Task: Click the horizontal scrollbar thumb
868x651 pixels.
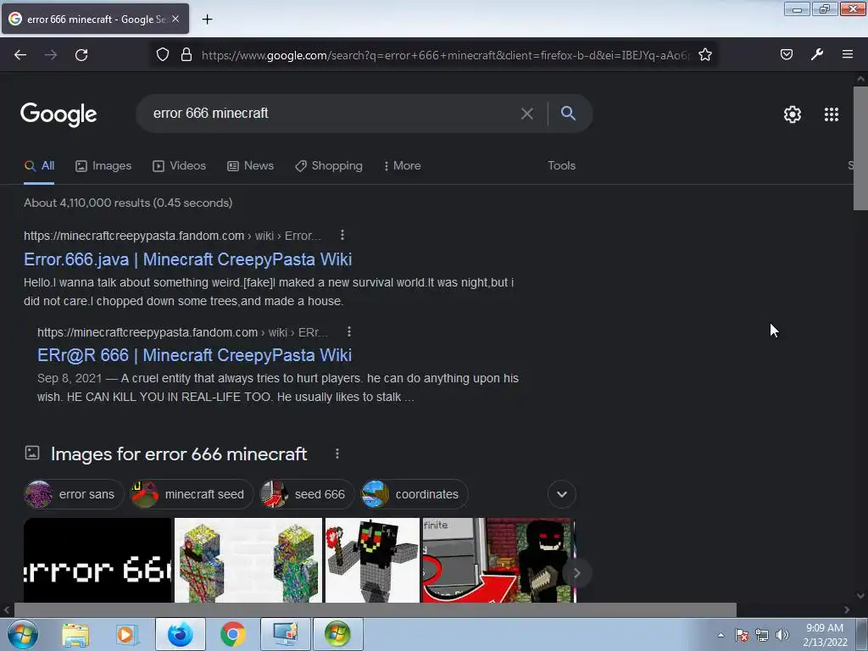Action: 375,610
